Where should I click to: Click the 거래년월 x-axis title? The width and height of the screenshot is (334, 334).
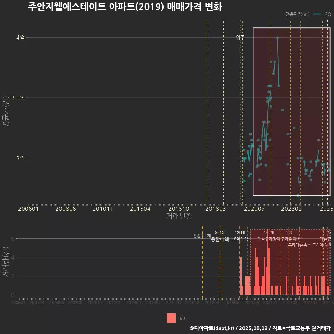(179, 216)
